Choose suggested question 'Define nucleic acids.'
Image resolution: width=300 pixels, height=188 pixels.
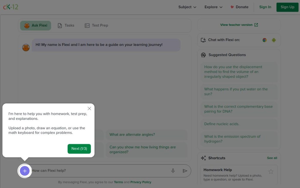point(222,124)
